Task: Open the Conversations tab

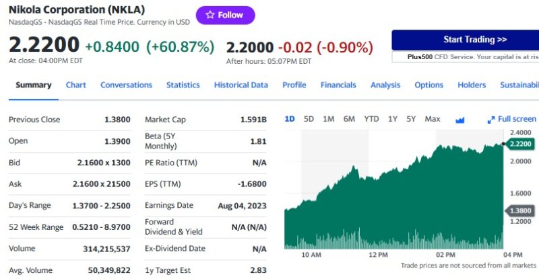Action: tap(126, 85)
